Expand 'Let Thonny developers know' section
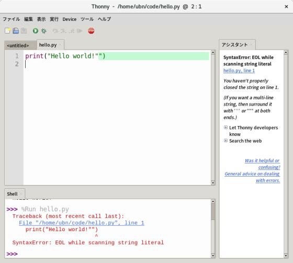Image resolution: width=293 pixels, height=263 pixels. (226, 128)
